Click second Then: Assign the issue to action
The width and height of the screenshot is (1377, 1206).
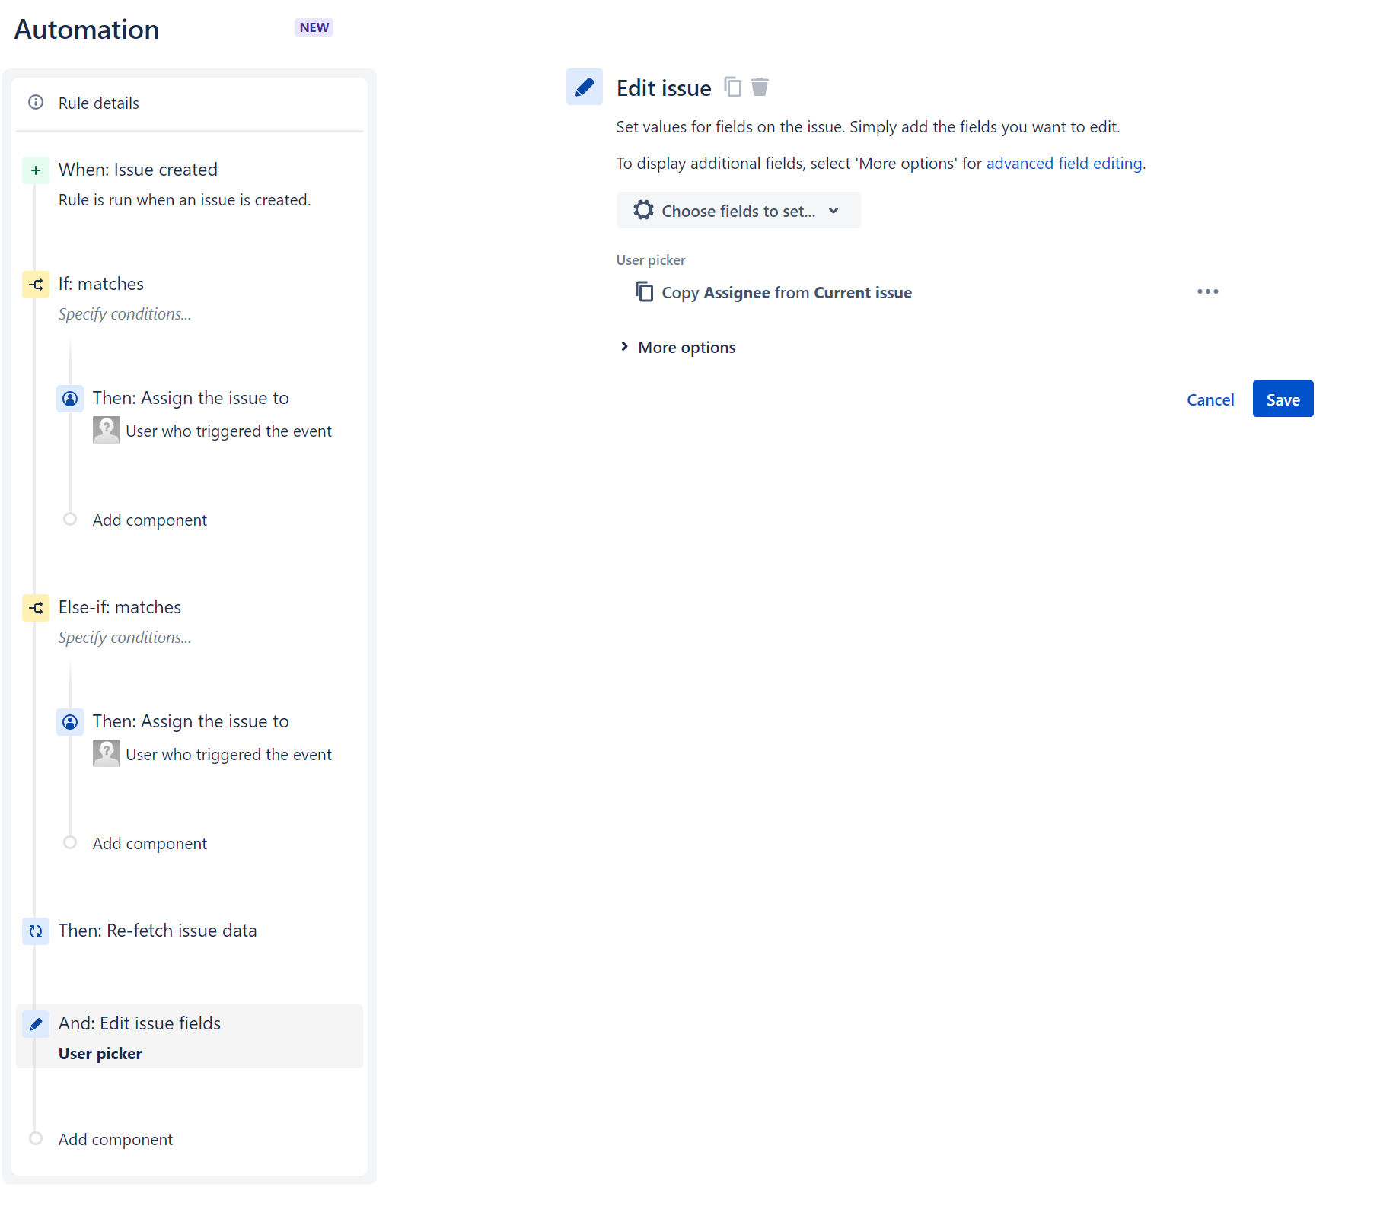tap(190, 722)
